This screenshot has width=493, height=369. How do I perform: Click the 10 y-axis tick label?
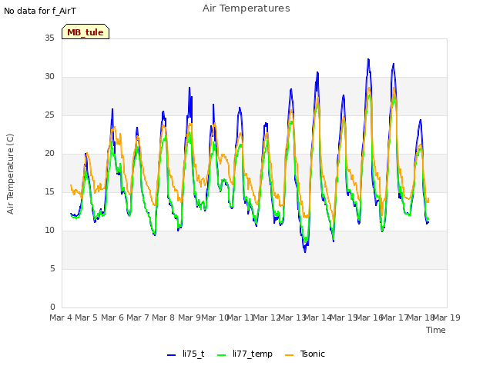(49, 231)
